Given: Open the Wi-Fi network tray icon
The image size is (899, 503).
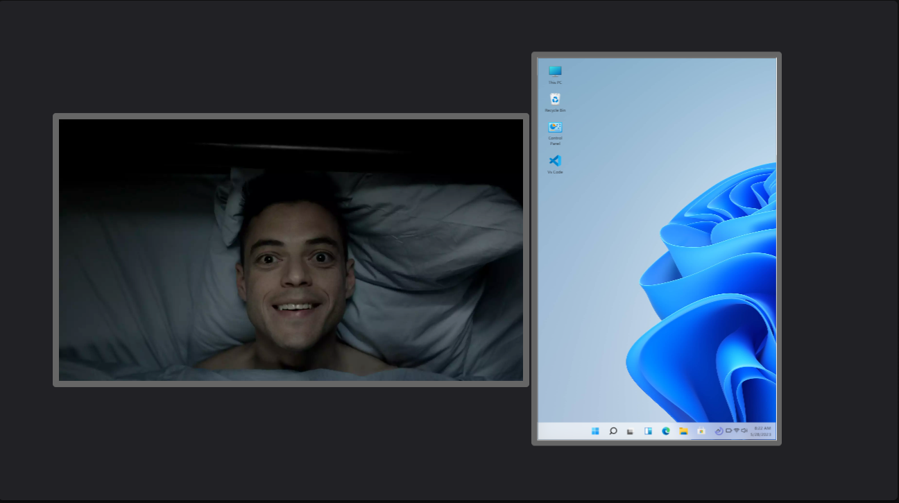Looking at the screenshot, I should point(737,430).
